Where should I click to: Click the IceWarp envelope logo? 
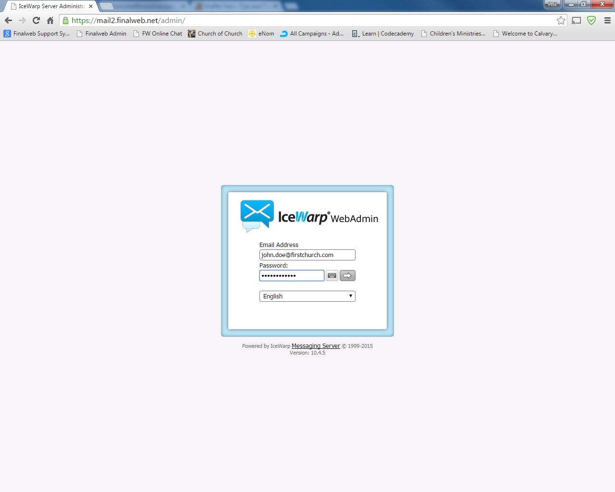(257, 216)
